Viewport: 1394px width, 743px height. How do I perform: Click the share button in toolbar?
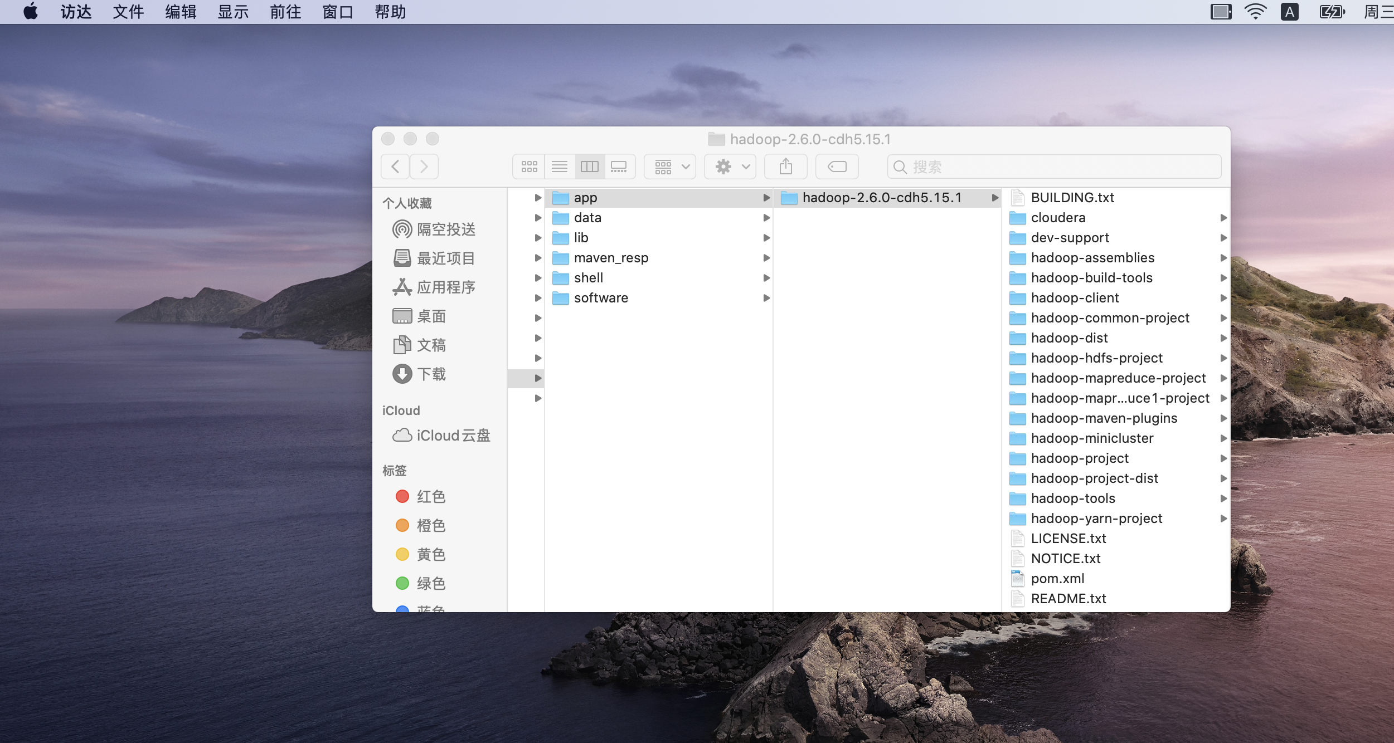tap(785, 166)
